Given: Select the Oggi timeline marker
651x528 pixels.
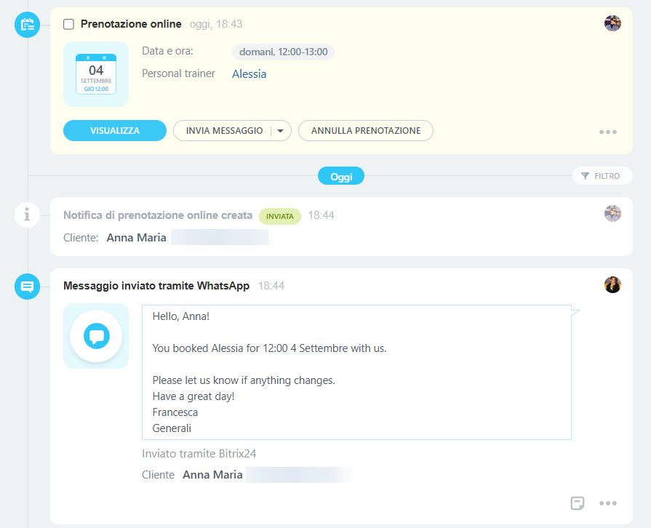Looking at the screenshot, I should point(340,176).
